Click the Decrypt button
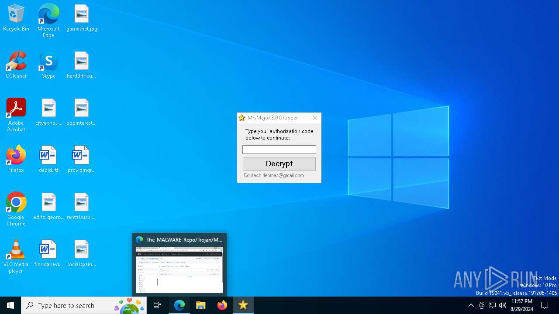The width and height of the screenshot is (559, 314). (279, 164)
